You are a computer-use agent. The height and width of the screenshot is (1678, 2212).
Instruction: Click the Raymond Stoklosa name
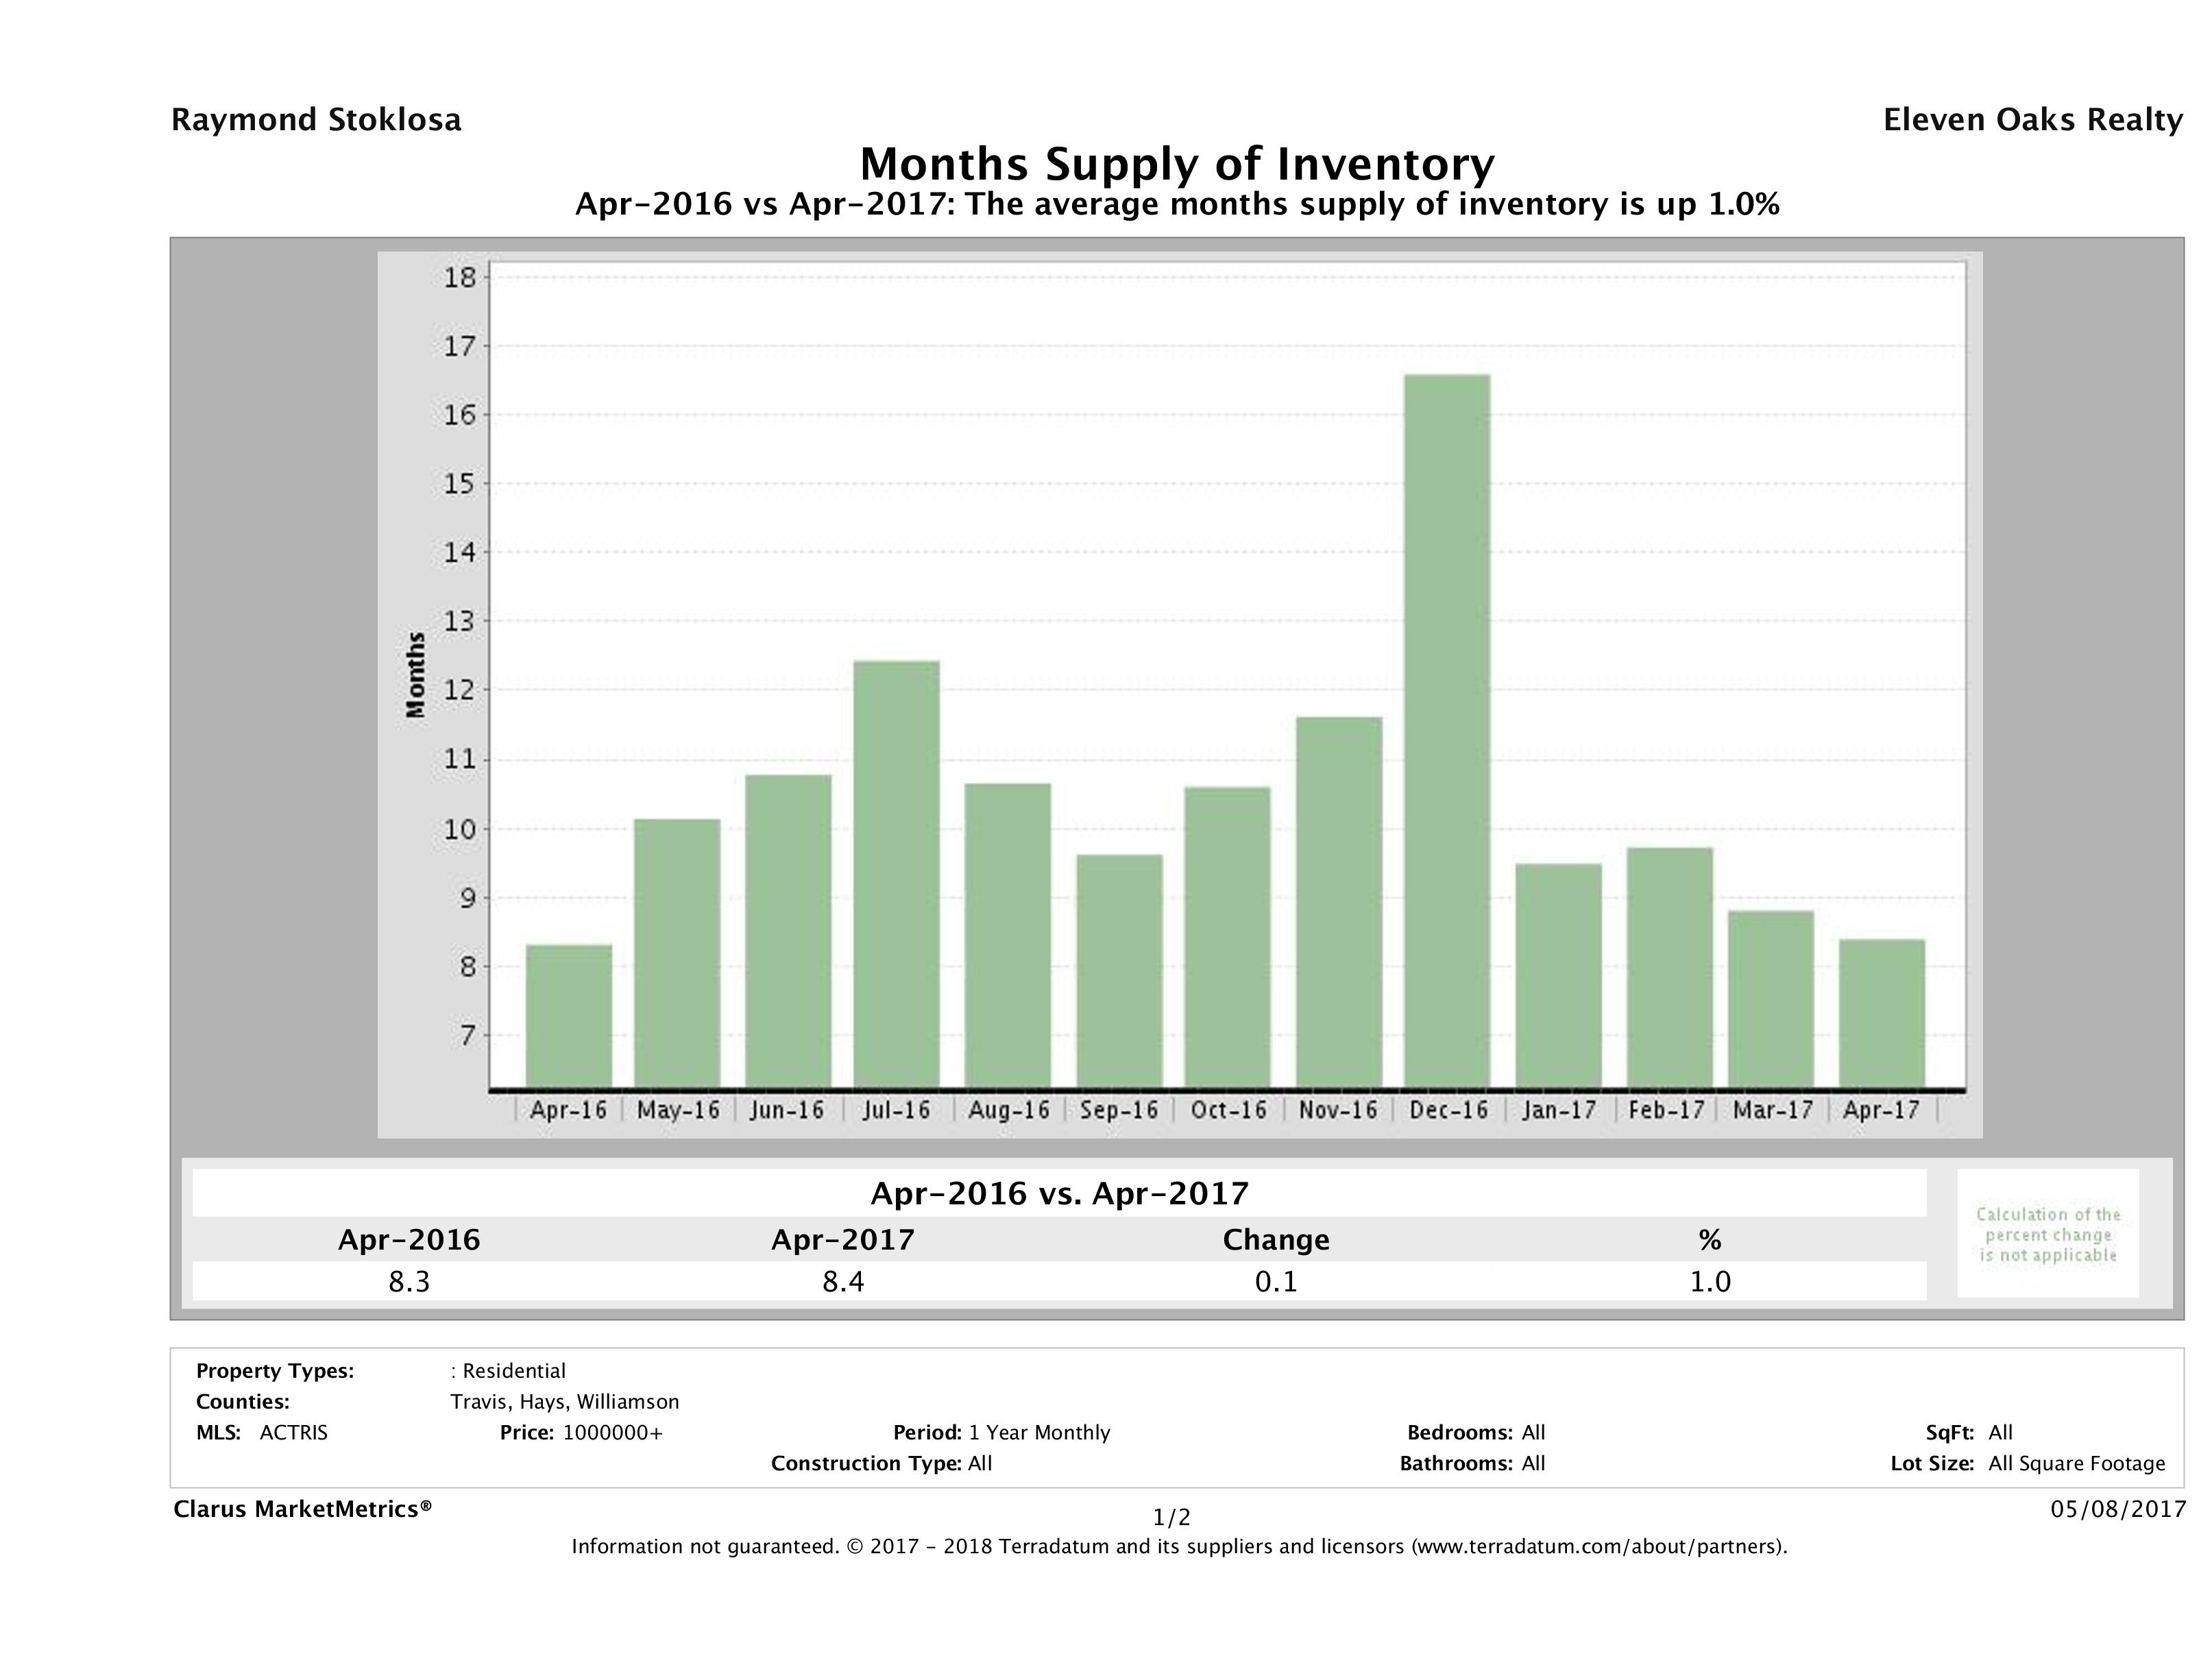click(x=316, y=120)
